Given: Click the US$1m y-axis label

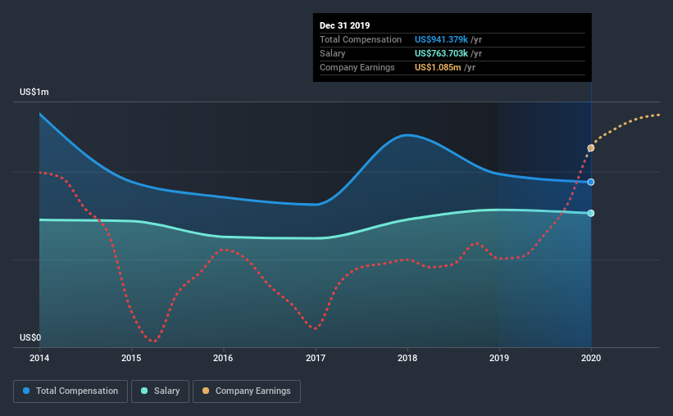Looking at the screenshot, I should click(x=34, y=93).
